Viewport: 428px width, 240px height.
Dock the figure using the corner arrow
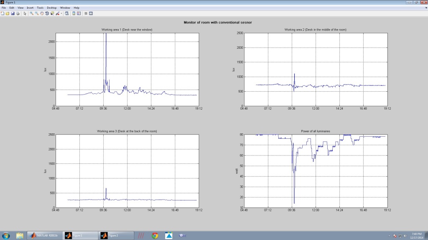coord(426,8)
